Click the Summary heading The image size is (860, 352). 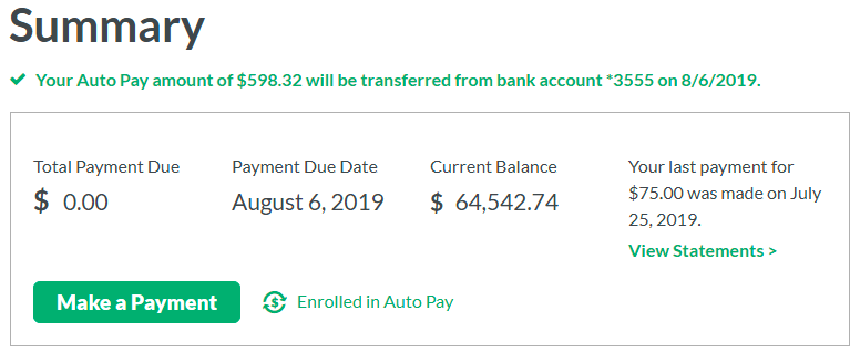pyautogui.click(x=107, y=27)
